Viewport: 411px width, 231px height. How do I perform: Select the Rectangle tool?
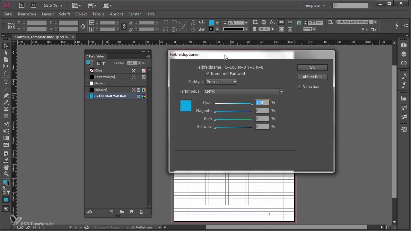(x=6, y=116)
